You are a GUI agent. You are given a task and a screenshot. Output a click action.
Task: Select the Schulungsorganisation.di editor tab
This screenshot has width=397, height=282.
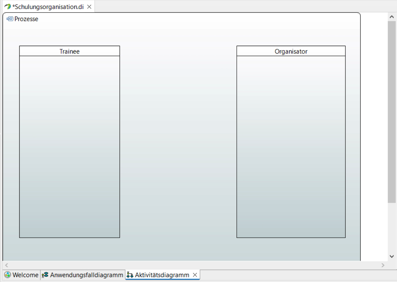point(48,7)
